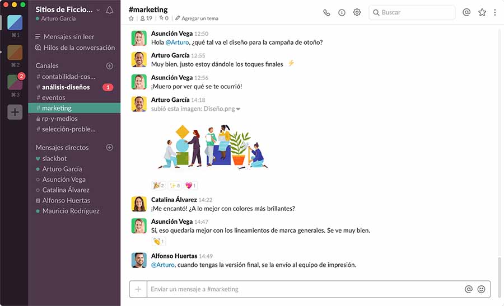Click Agregar un tema pencil link
The image size is (504, 306).
click(x=197, y=18)
